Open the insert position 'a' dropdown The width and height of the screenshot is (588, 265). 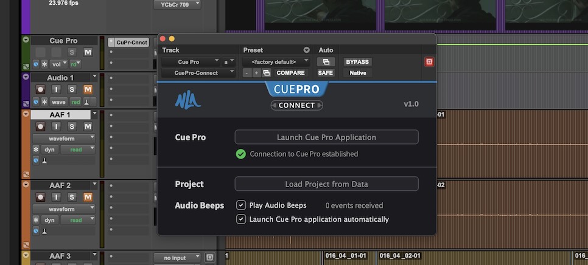click(x=229, y=62)
